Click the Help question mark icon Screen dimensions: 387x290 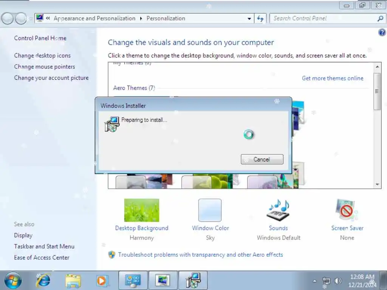coord(382,32)
